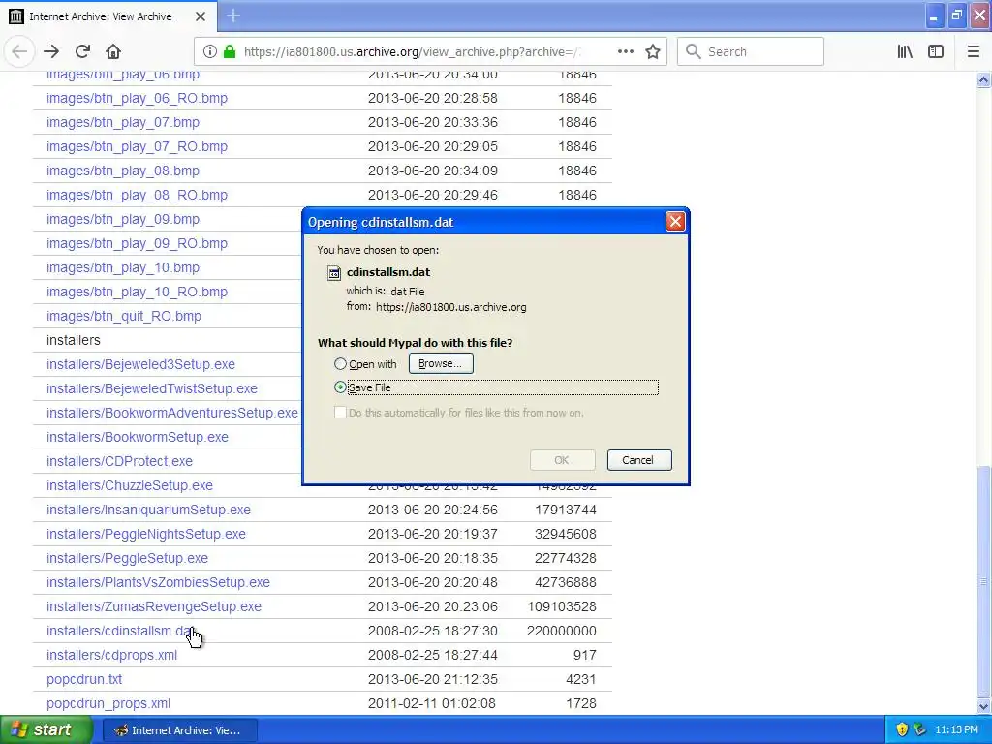Open the hamburger application menu
Image resolution: width=992 pixels, height=744 pixels.
[974, 52]
